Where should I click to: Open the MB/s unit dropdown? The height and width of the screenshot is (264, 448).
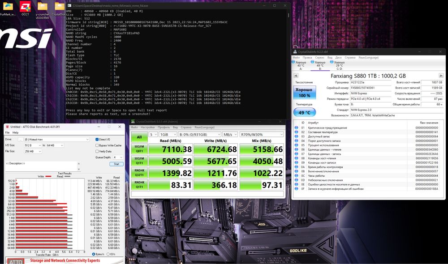click(230, 134)
